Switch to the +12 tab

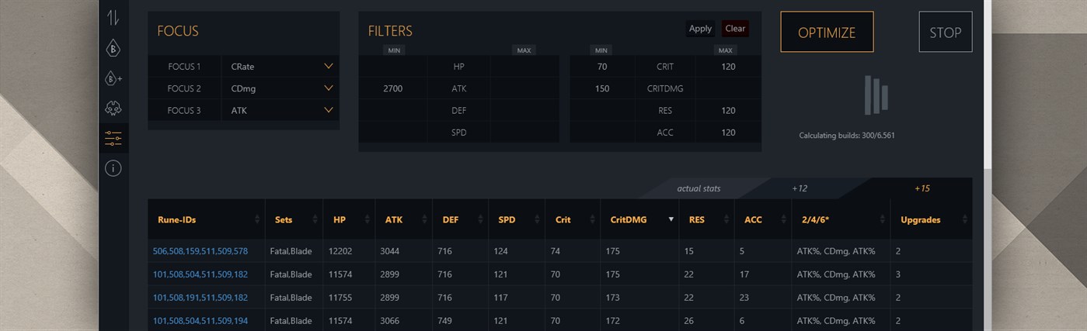click(800, 188)
